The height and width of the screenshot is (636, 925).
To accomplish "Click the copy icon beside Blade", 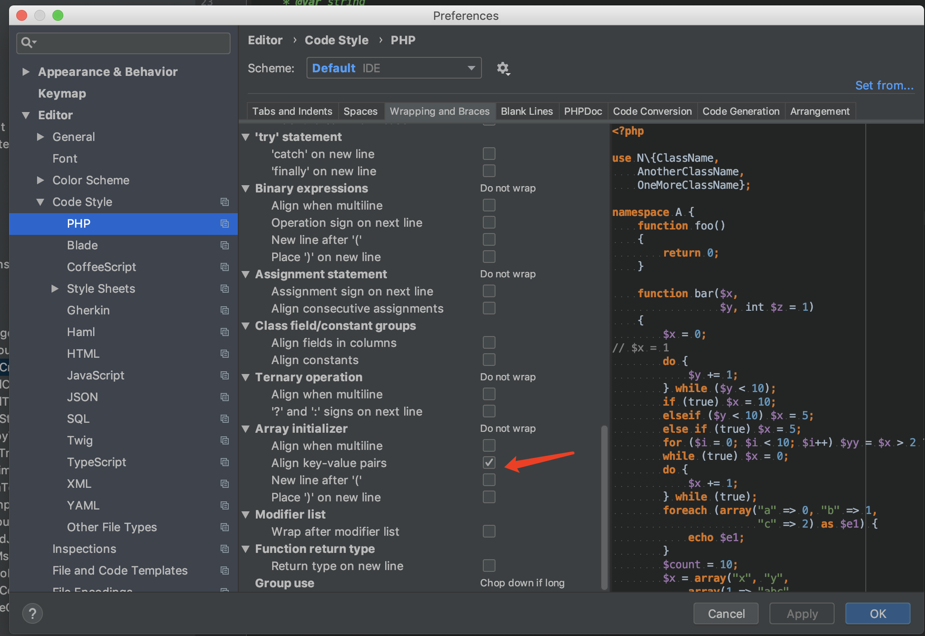I will coord(225,245).
